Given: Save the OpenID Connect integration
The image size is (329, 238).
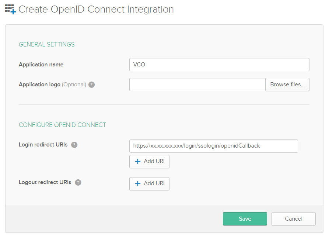Looking at the screenshot, I should 245,219.
